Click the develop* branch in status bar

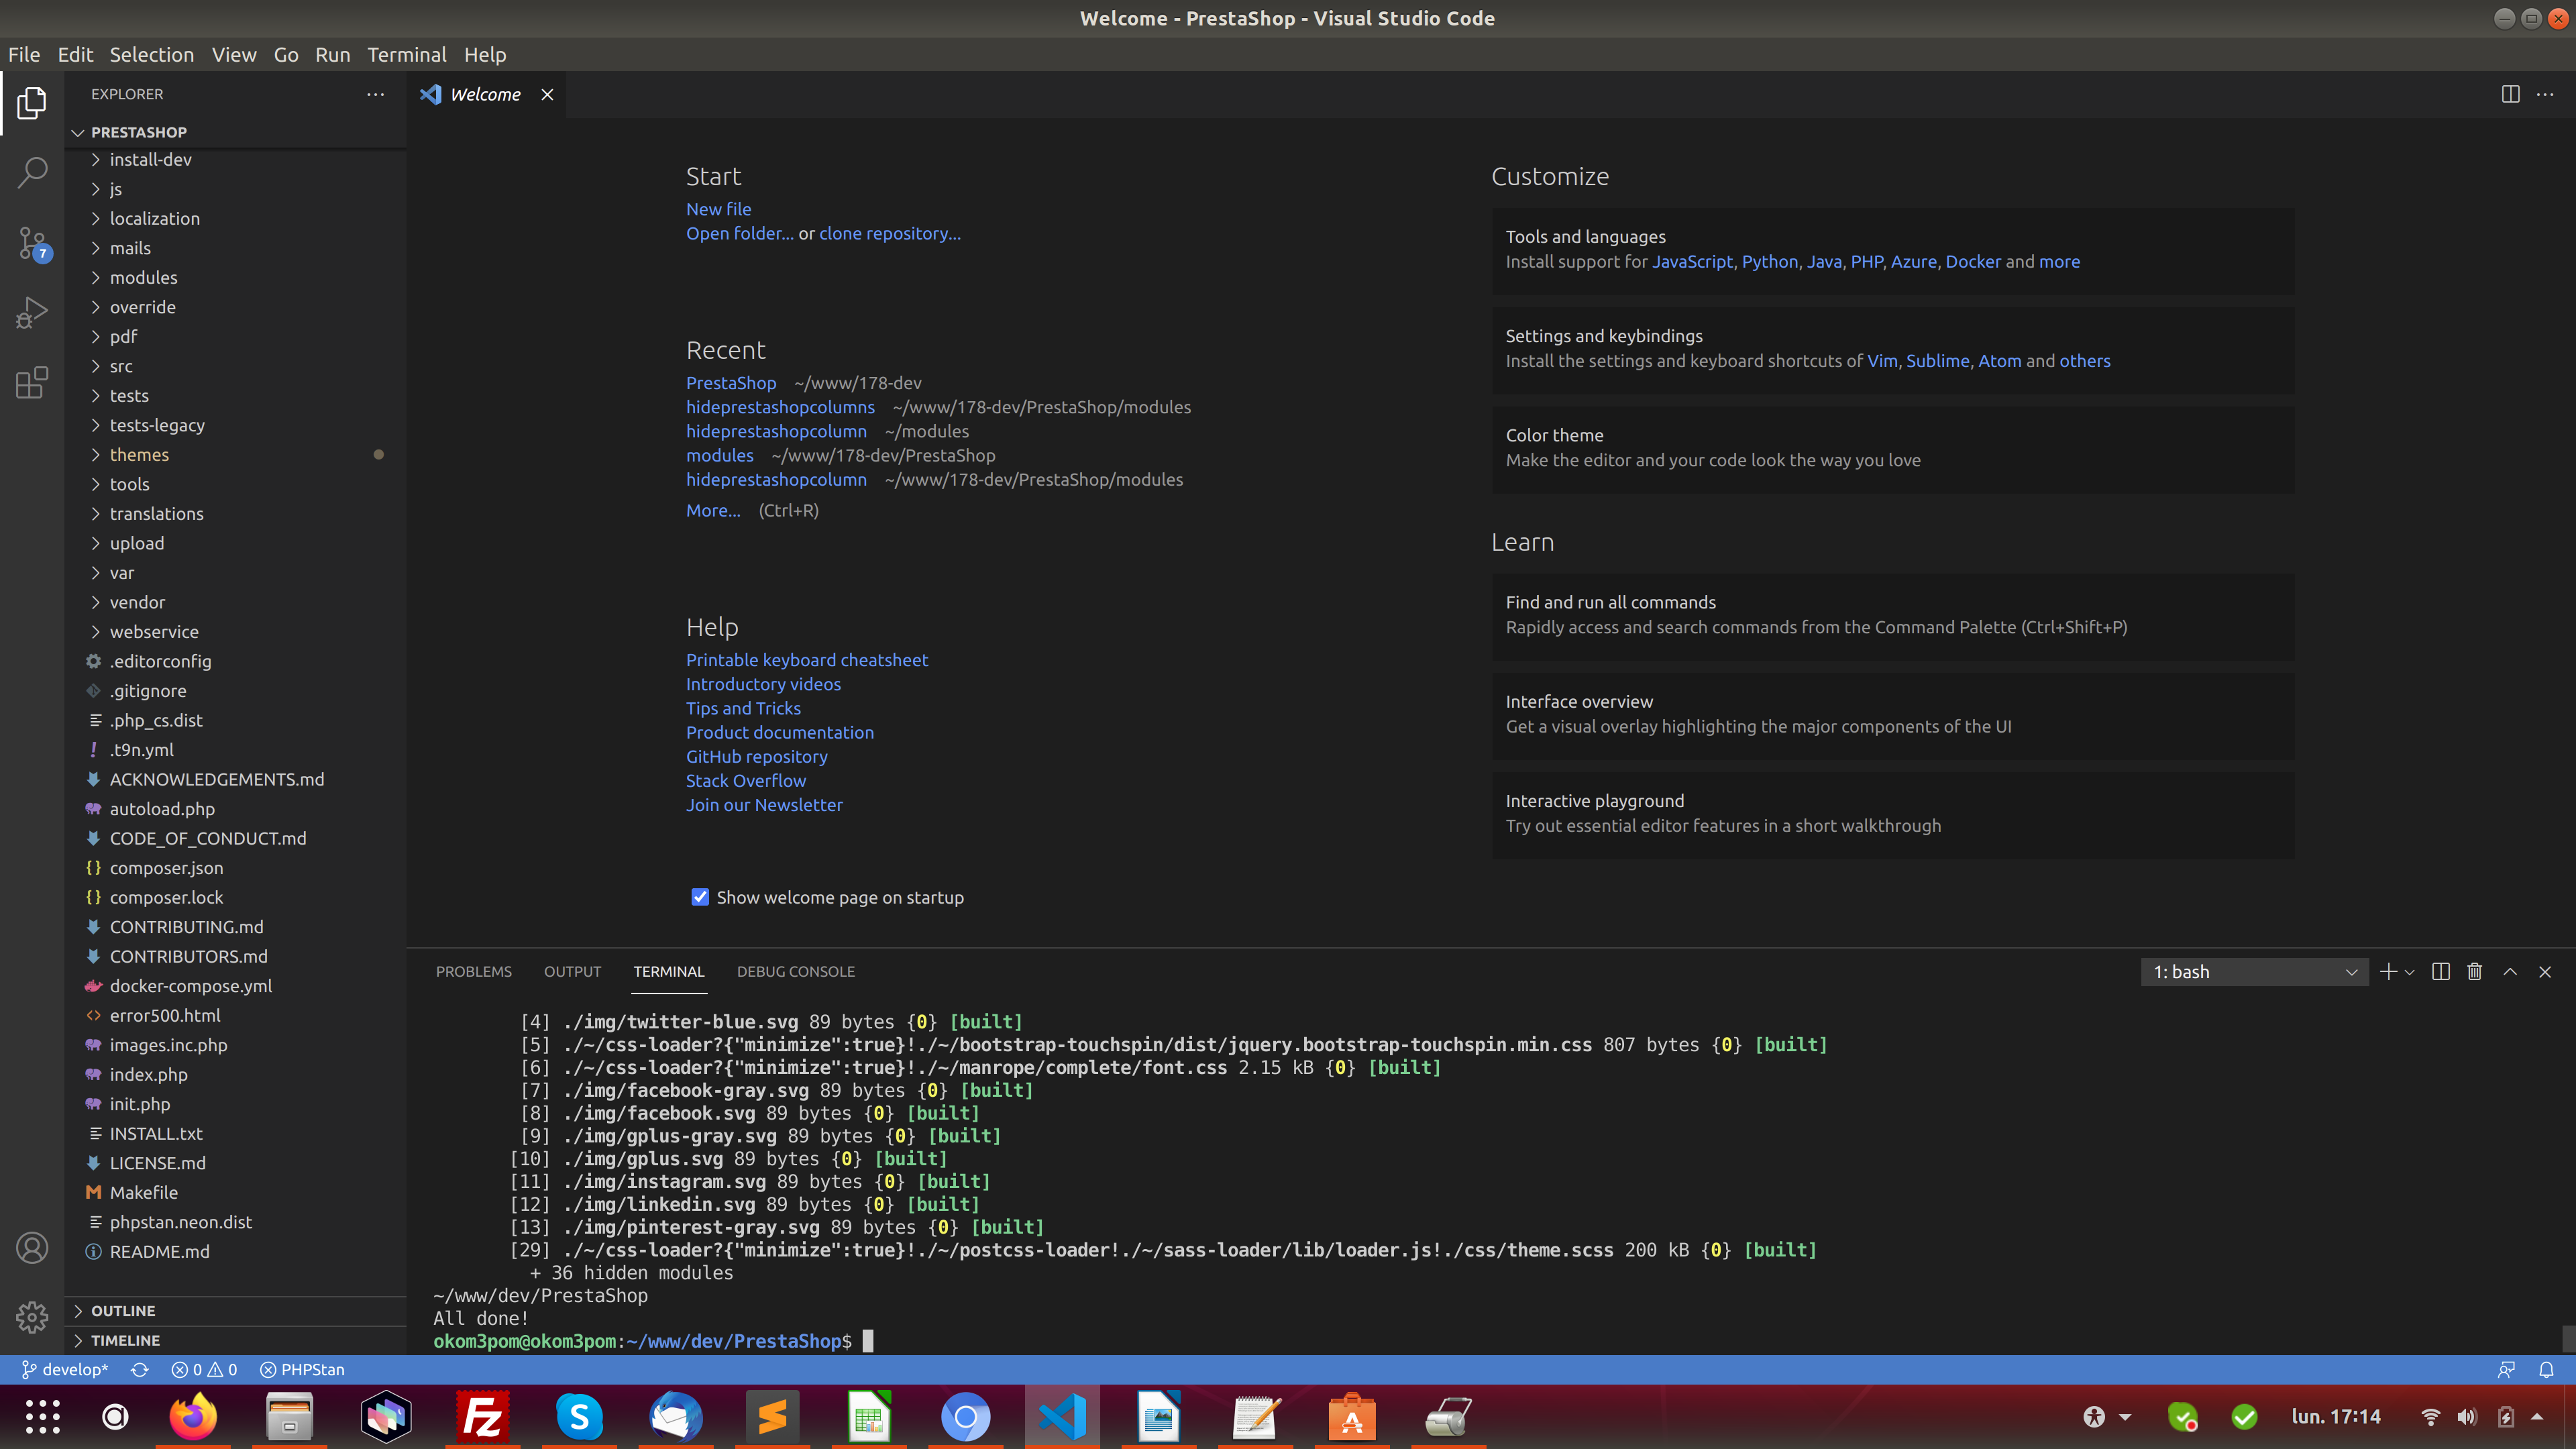65,1370
